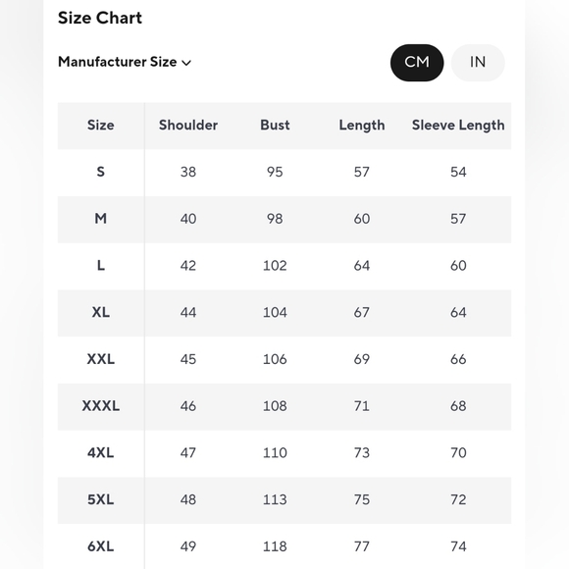Click the L size row label

click(101, 265)
